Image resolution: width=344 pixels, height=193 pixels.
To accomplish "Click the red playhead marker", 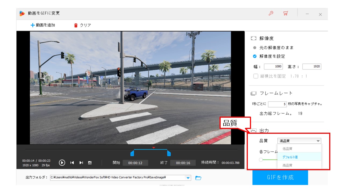I will (153, 148).
